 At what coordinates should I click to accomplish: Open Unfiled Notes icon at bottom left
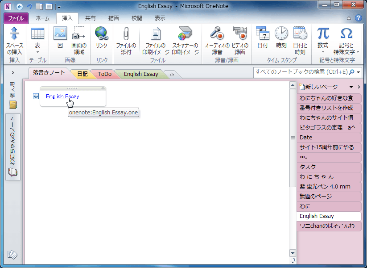click(12, 255)
